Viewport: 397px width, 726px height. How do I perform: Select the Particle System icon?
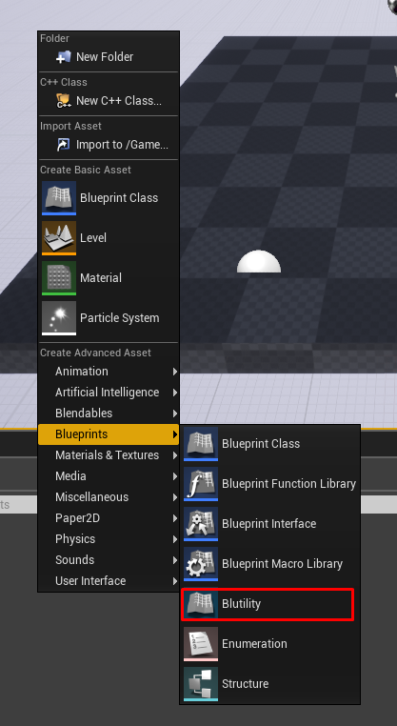click(59, 318)
